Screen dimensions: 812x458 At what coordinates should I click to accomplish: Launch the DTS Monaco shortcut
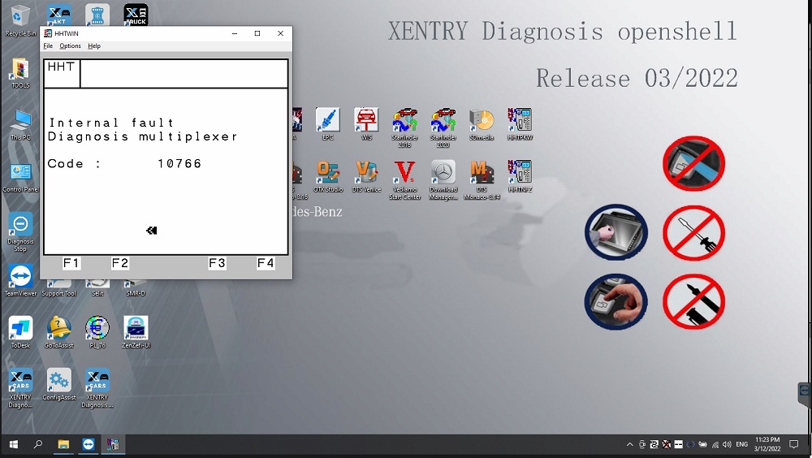[482, 179]
